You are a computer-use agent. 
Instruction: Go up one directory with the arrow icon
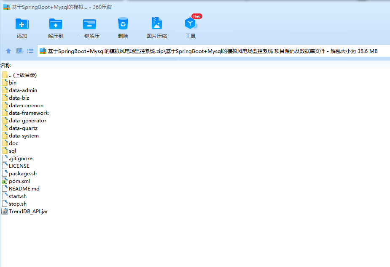(8, 51)
